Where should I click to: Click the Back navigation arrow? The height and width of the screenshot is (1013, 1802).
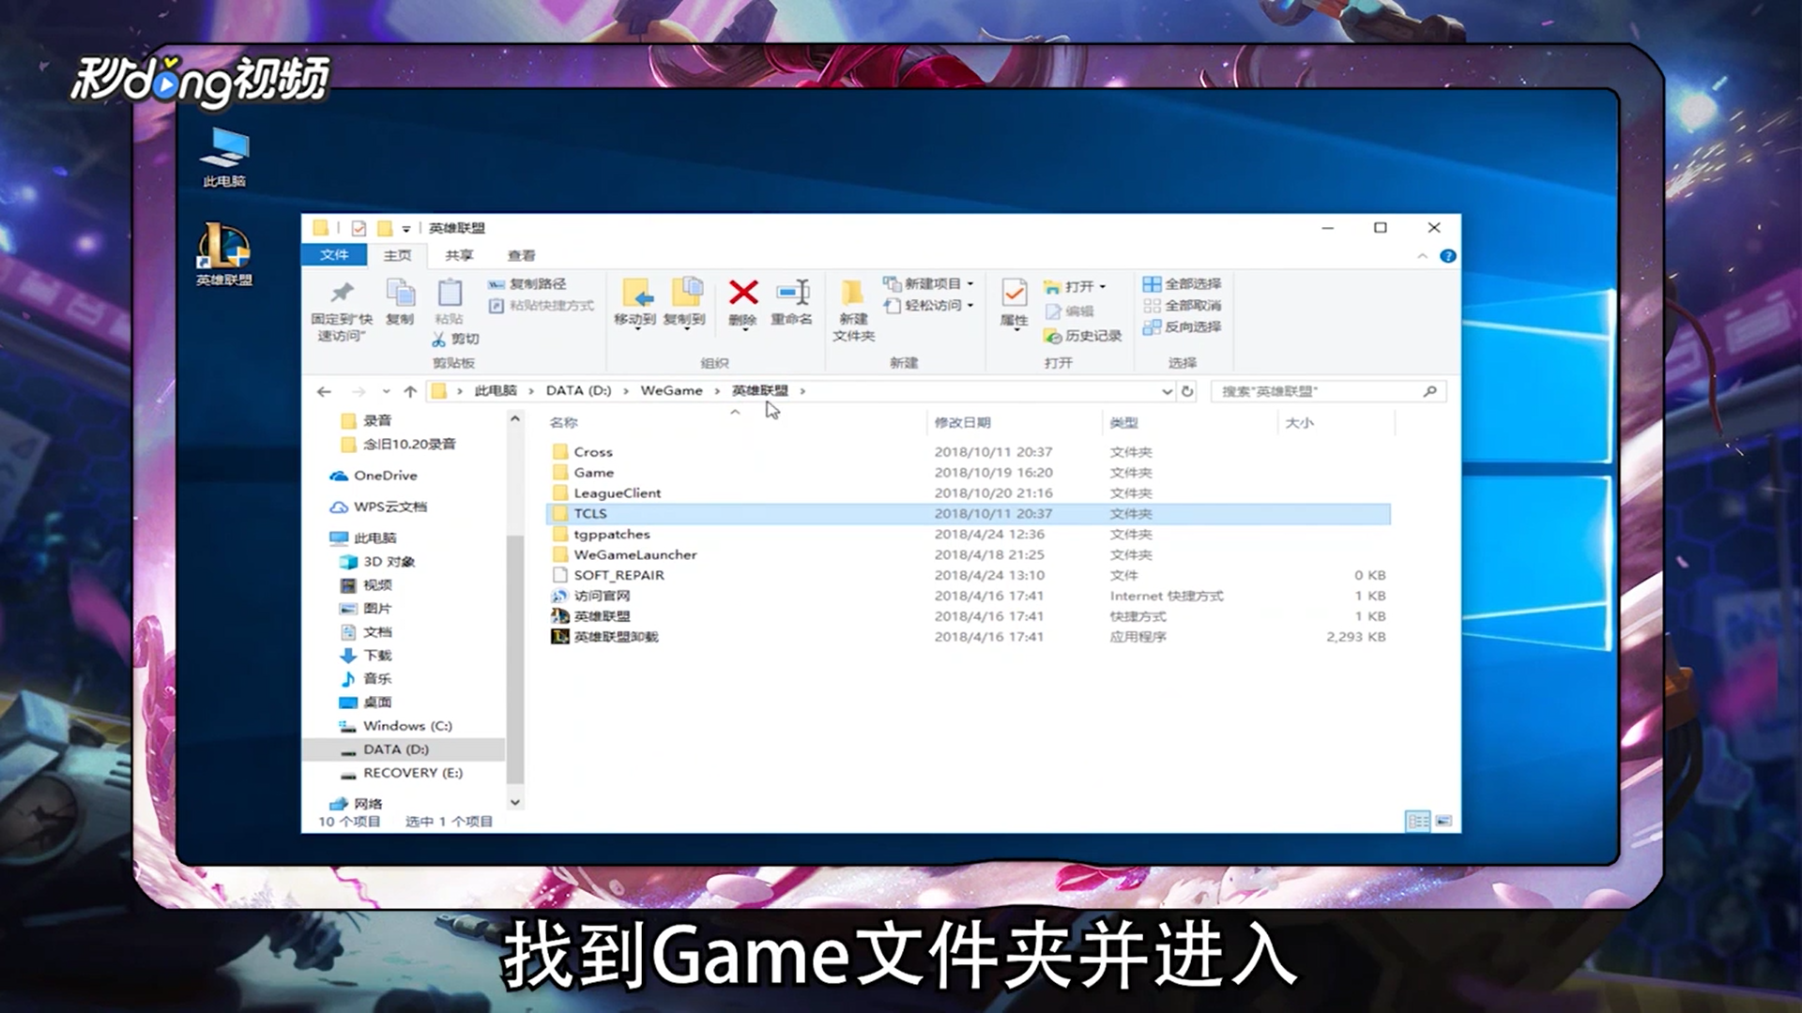pos(324,391)
